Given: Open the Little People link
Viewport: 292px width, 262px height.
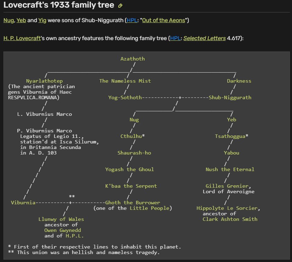Looking at the screenshot, I should click(x=149, y=208).
